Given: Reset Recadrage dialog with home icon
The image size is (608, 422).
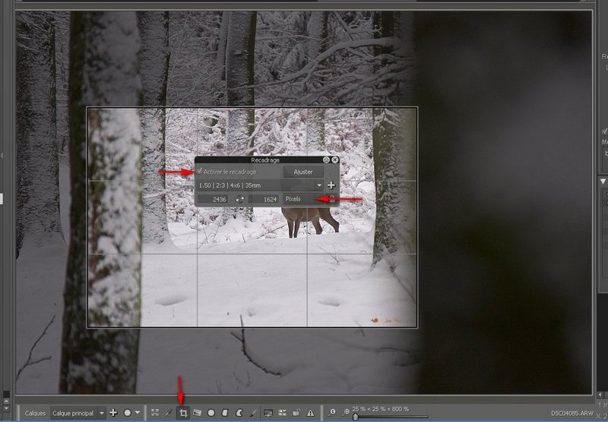Looking at the screenshot, I should tap(326, 160).
